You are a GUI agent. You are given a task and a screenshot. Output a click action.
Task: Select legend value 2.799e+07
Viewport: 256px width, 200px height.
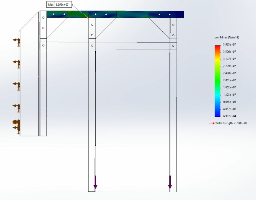229,66
